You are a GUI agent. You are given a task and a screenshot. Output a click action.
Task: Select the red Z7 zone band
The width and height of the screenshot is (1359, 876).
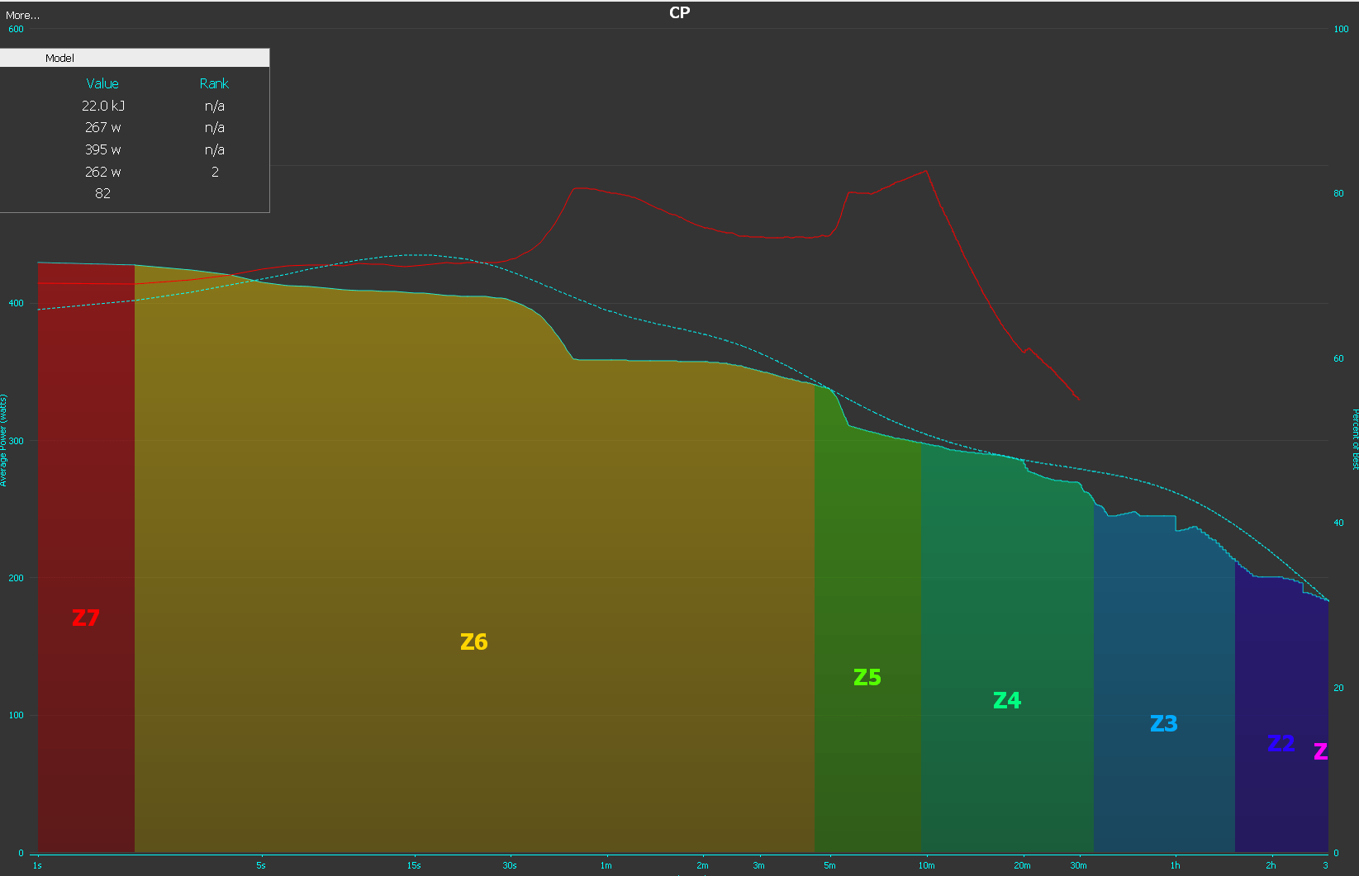[86, 616]
